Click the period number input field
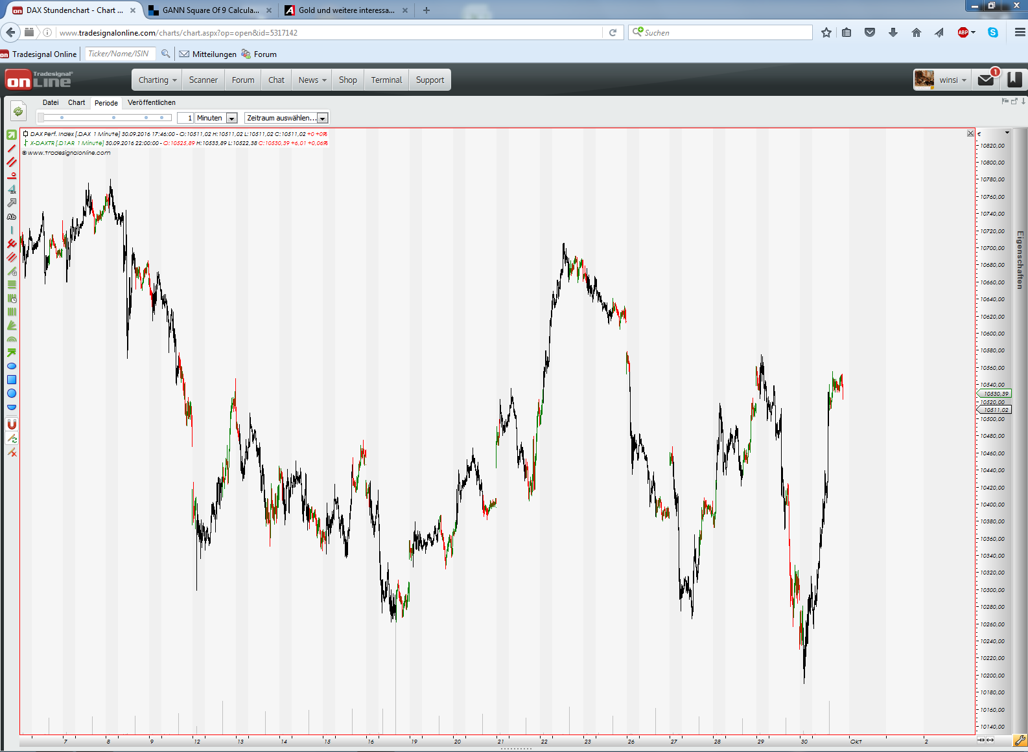1028x752 pixels. [x=185, y=118]
